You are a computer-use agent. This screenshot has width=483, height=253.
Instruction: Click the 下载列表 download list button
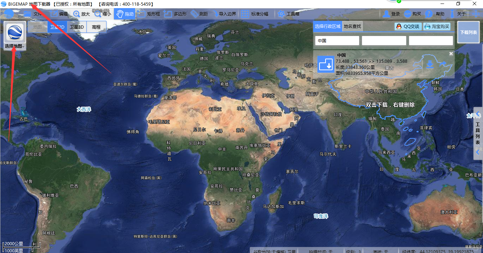point(468,32)
